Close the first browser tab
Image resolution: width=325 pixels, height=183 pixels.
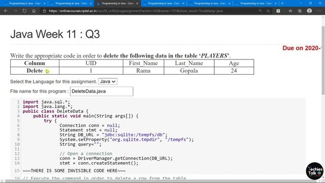point(44,4)
